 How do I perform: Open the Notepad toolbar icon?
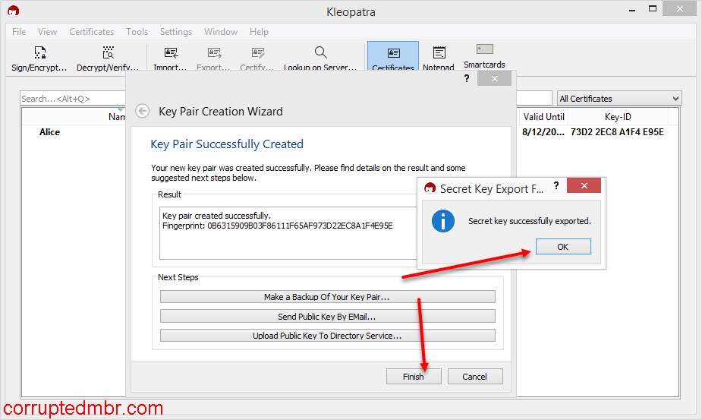pyautogui.click(x=439, y=53)
